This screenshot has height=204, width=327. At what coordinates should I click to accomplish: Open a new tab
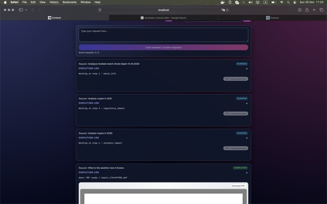coord(314,10)
